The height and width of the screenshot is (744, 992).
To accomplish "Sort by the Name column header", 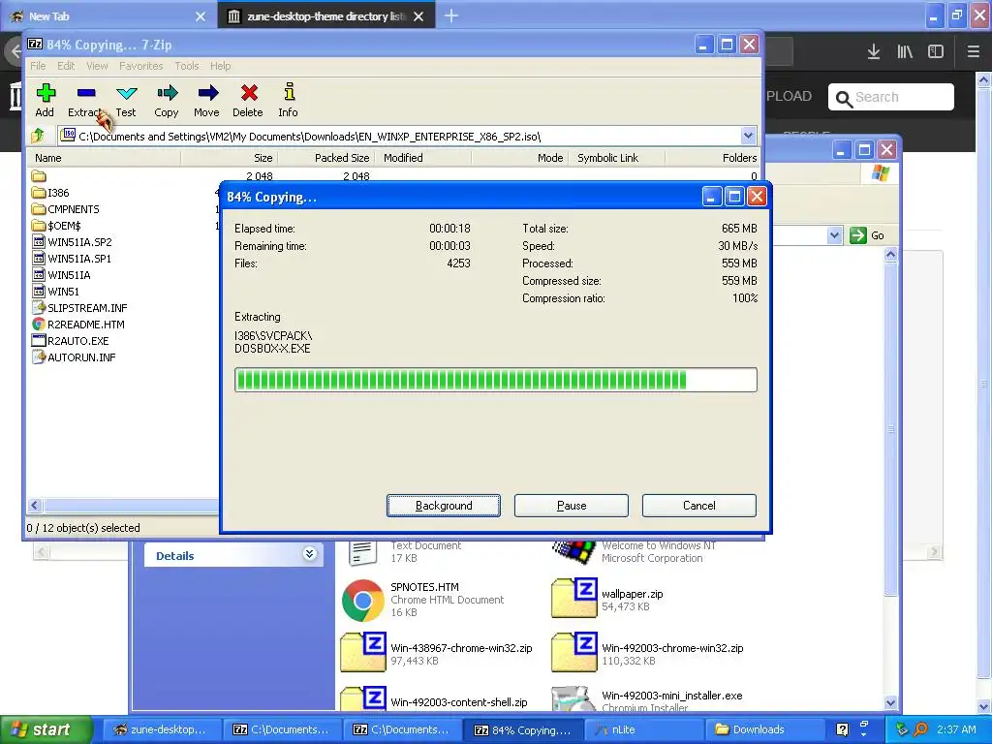I will pos(104,158).
